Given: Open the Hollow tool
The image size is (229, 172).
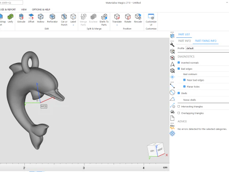Looking at the screenshot, I should [x=41, y=18].
